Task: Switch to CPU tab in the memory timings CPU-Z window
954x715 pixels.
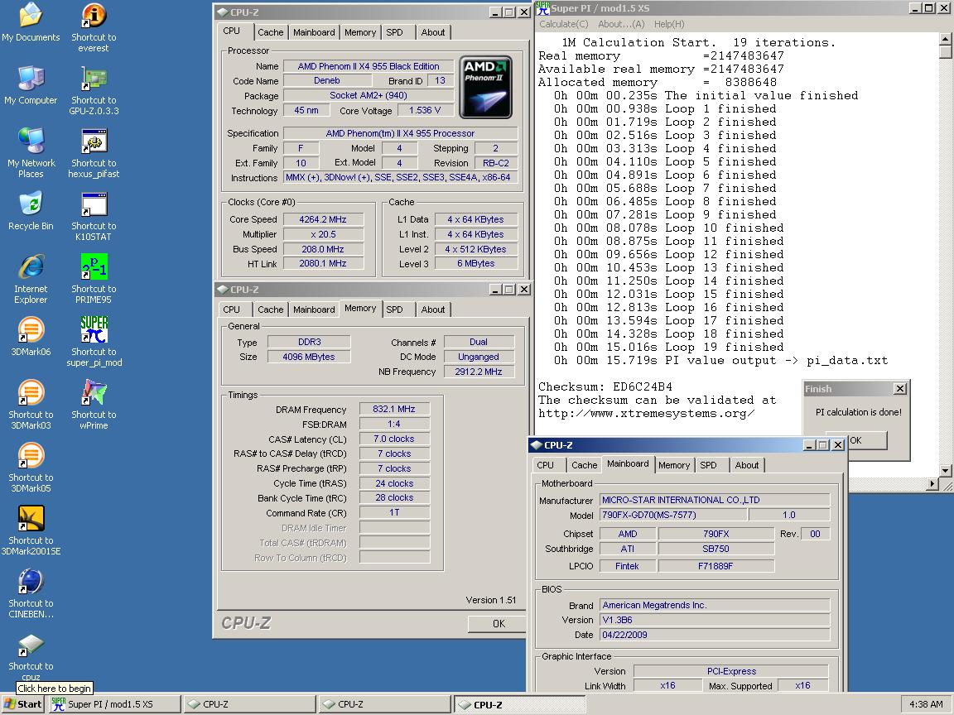Action: [x=231, y=310]
